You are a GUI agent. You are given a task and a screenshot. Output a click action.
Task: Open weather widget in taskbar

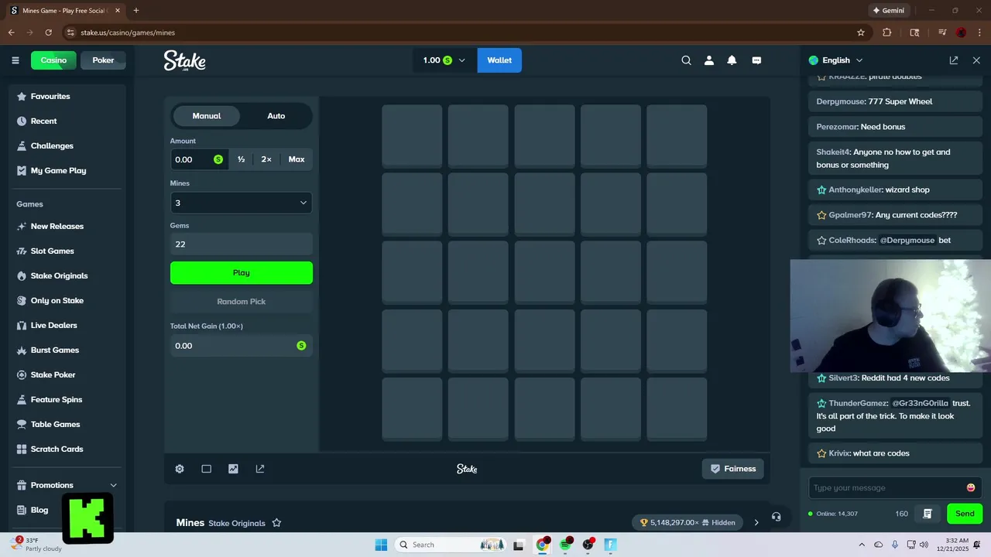point(37,545)
